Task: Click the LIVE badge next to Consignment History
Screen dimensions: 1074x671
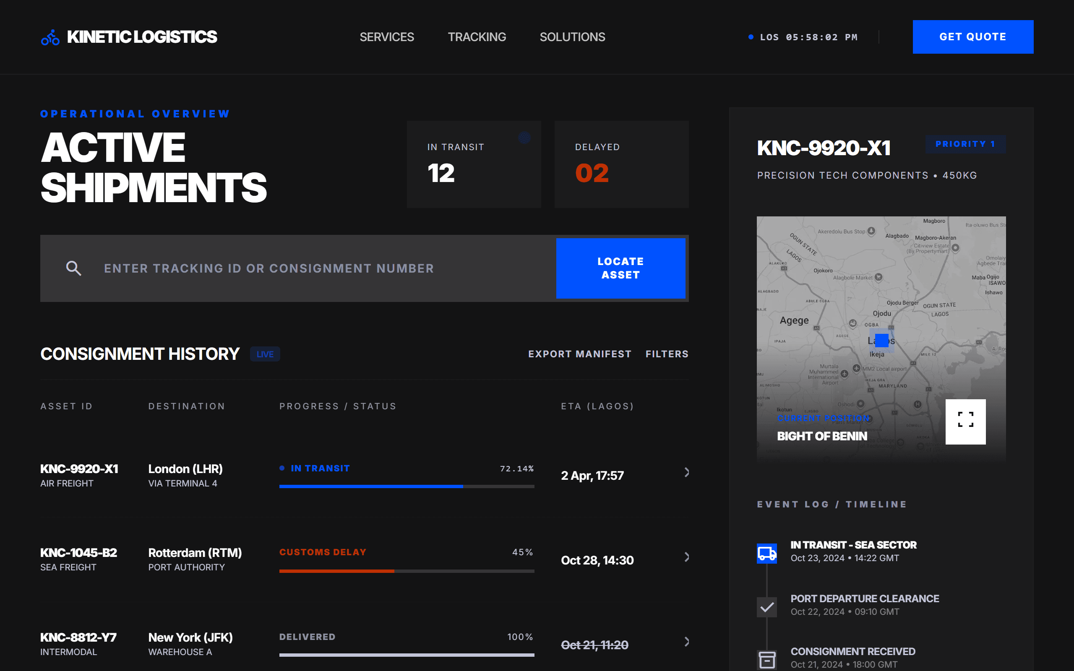Action: click(x=265, y=354)
